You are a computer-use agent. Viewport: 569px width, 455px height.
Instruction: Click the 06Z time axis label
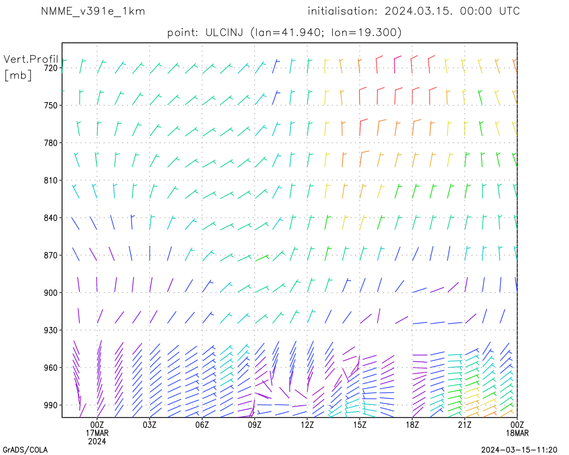click(202, 425)
